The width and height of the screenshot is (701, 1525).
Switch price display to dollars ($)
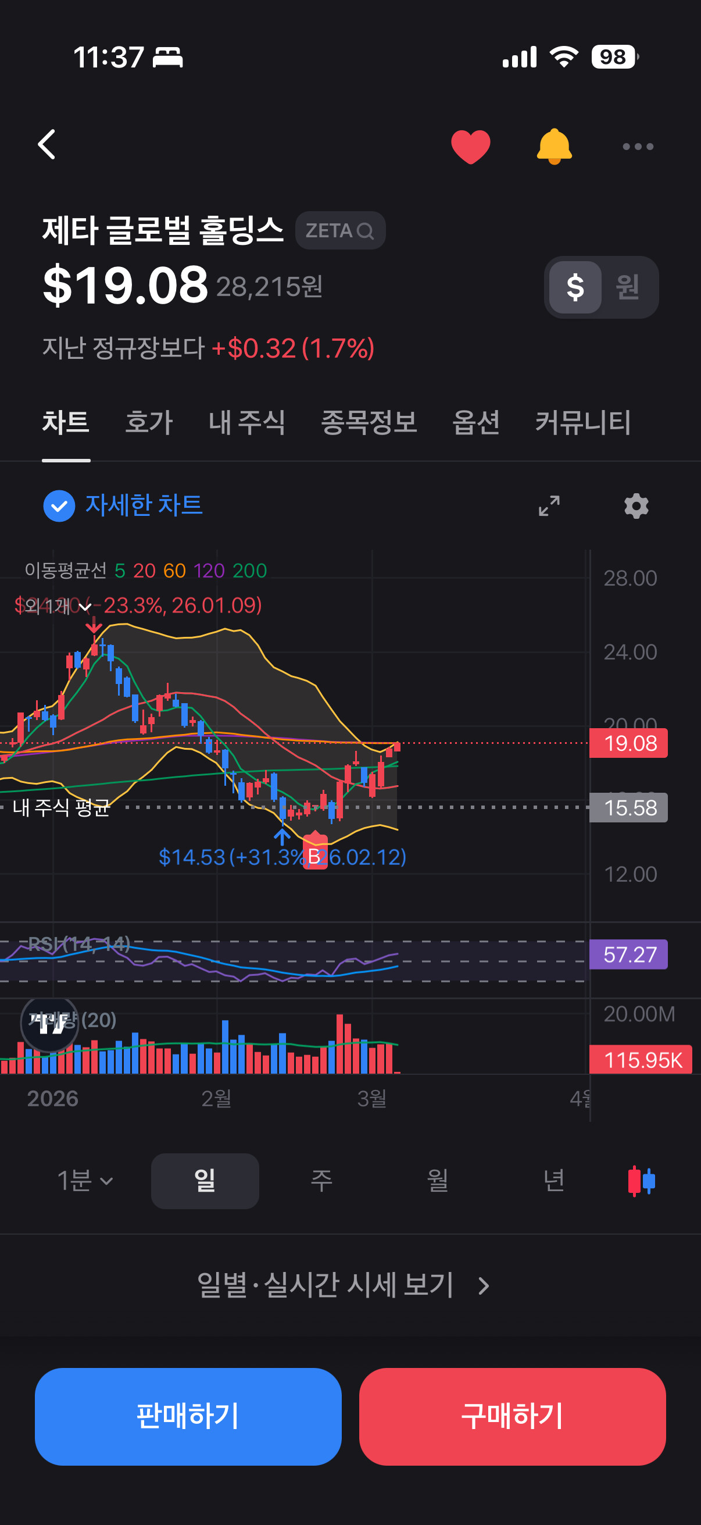click(575, 287)
